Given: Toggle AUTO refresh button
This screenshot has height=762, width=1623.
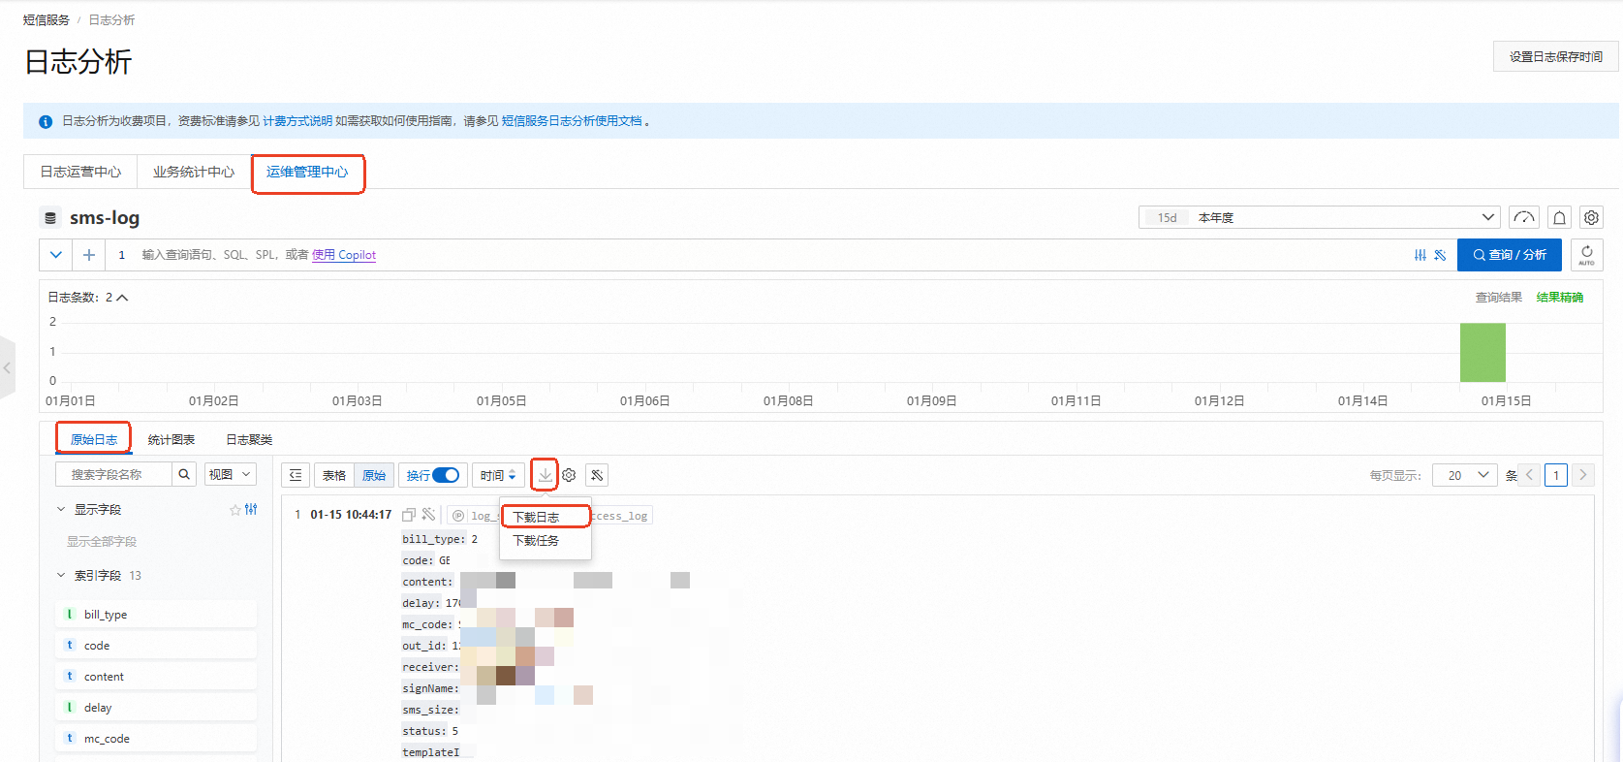Looking at the screenshot, I should point(1586,255).
